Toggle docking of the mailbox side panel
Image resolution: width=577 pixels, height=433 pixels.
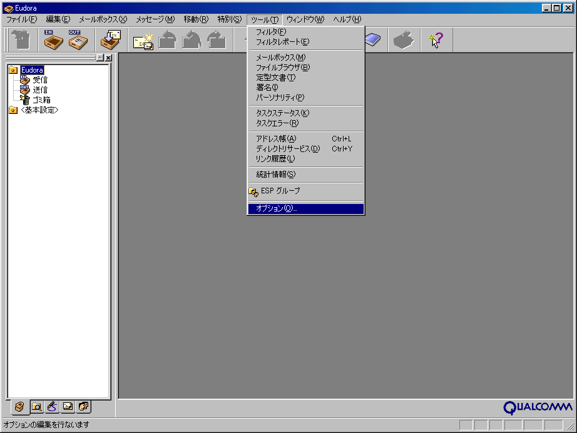pyautogui.click(x=100, y=58)
